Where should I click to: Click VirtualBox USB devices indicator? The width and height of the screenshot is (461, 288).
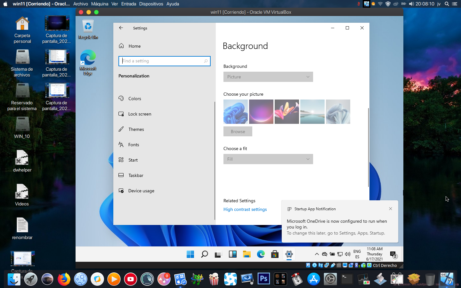(x=333, y=265)
